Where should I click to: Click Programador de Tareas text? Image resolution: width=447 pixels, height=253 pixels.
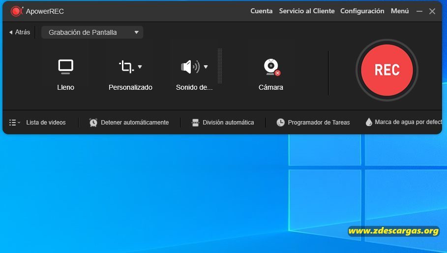point(319,123)
